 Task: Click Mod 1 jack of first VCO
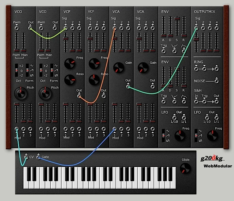click(17, 129)
